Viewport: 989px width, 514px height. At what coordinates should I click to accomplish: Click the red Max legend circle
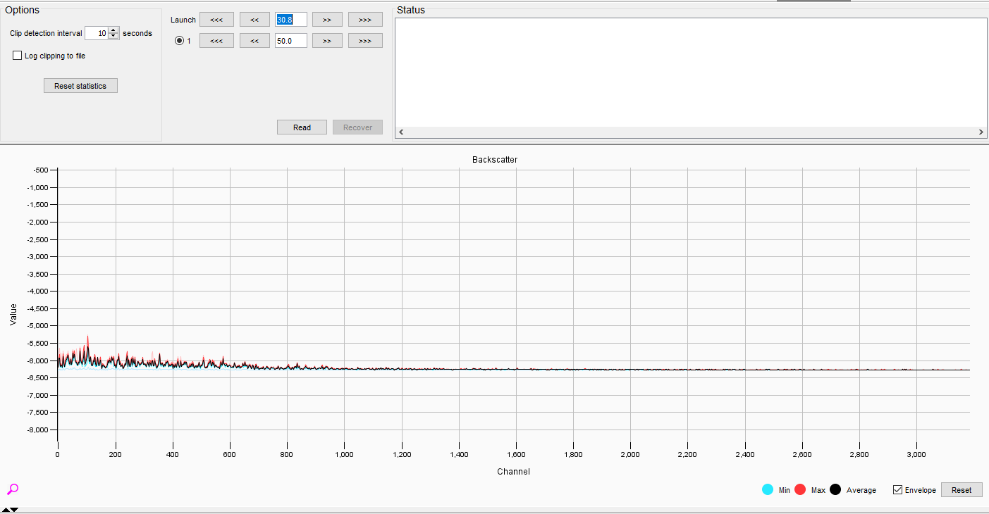800,490
